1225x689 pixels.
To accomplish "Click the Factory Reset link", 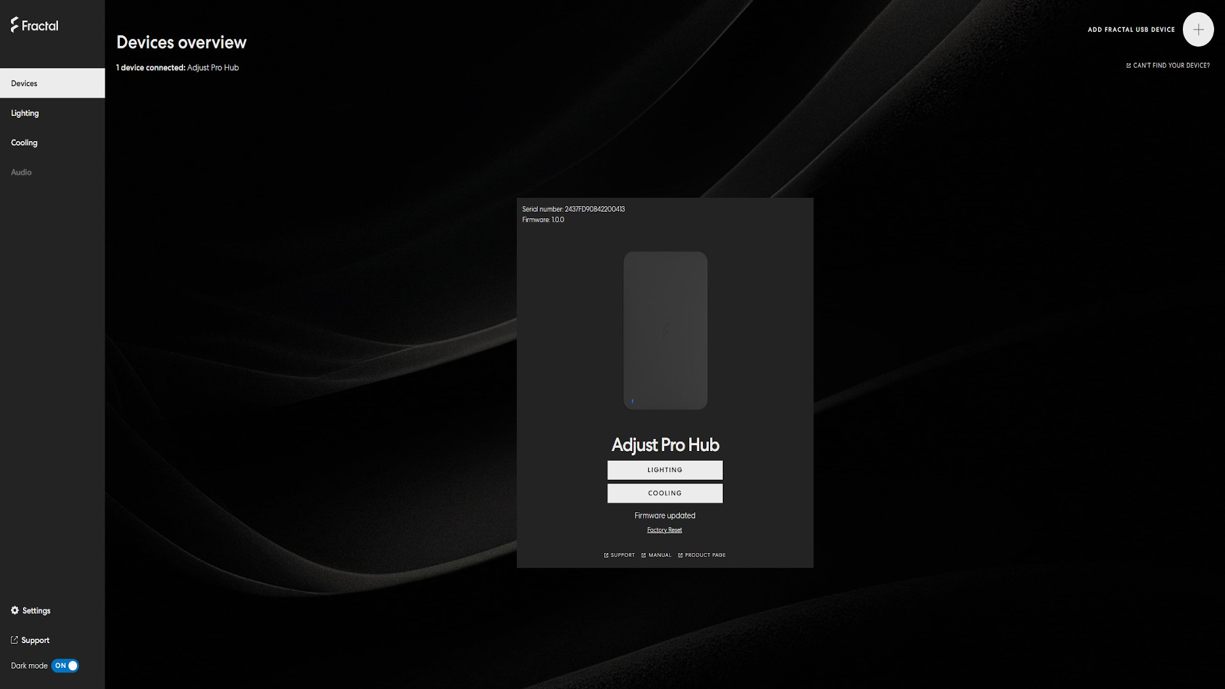I will pyautogui.click(x=664, y=530).
